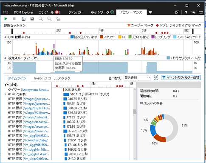
Task: Click the first lifecycle diamond marker on the diagnostic ruler
Action: pyautogui.click(x=24, y=33)
